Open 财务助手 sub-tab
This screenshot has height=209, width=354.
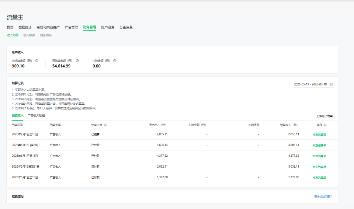point(46,35)
